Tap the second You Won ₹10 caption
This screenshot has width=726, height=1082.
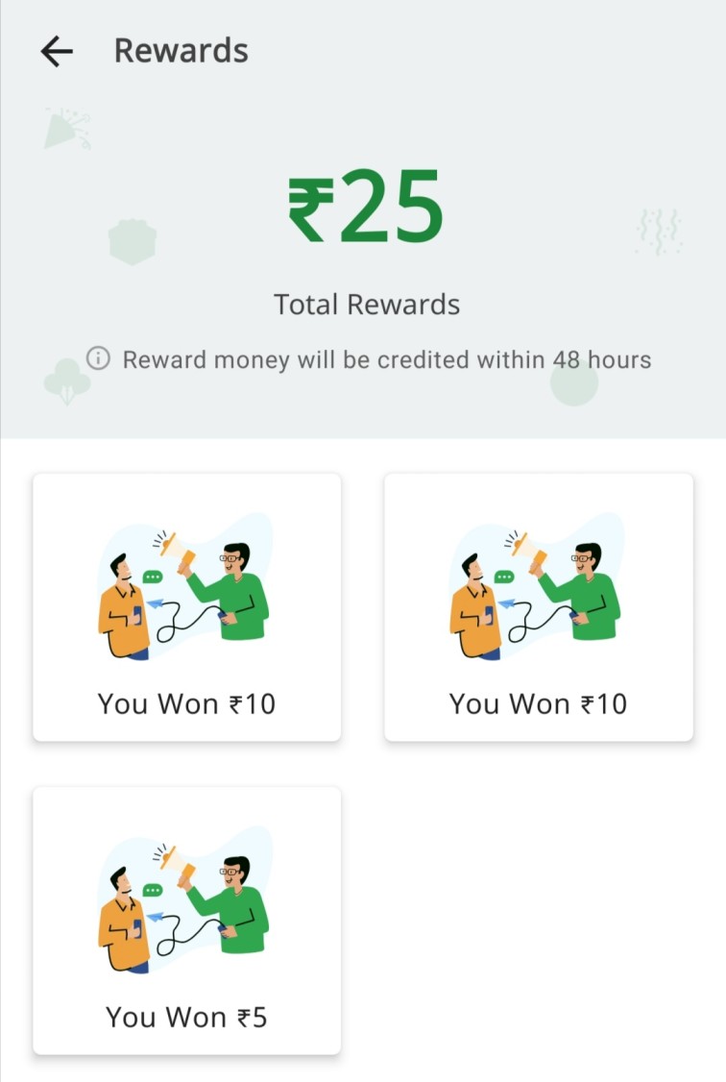pos(538,703)
